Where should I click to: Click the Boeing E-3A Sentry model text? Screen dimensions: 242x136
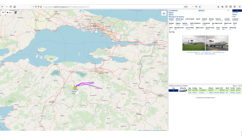(x=177, y=17)
